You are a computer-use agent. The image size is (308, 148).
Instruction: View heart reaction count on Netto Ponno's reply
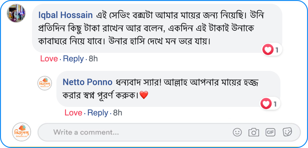coord(270,104)
